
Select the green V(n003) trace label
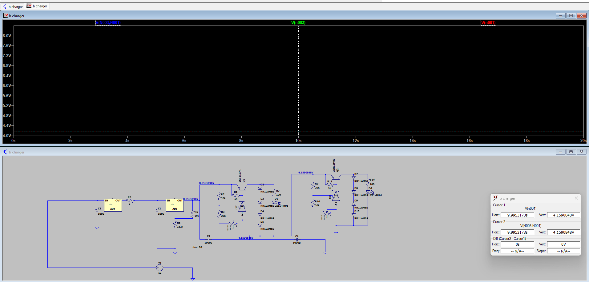pyautogui.click(x=298, y=22)
